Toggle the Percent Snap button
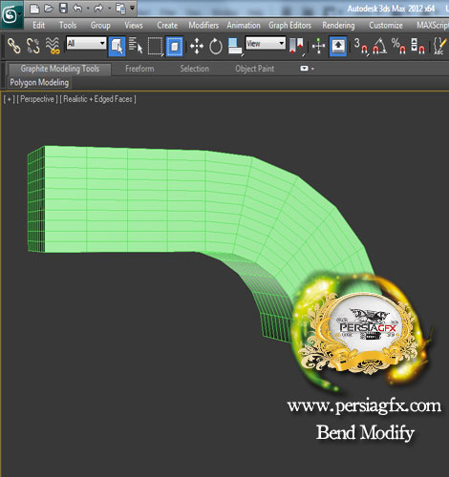This screenshot has width=449, height=477. click(x=398, y=47)
